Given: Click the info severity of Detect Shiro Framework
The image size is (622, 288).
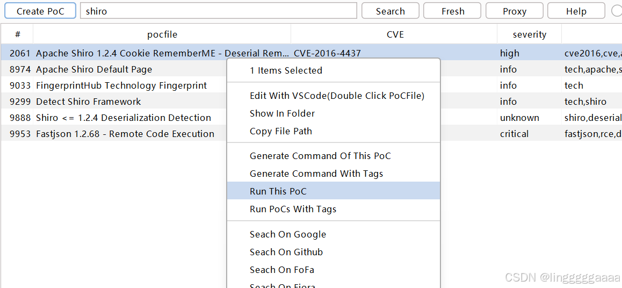Looking at the screenshot, I should point(530,102).
